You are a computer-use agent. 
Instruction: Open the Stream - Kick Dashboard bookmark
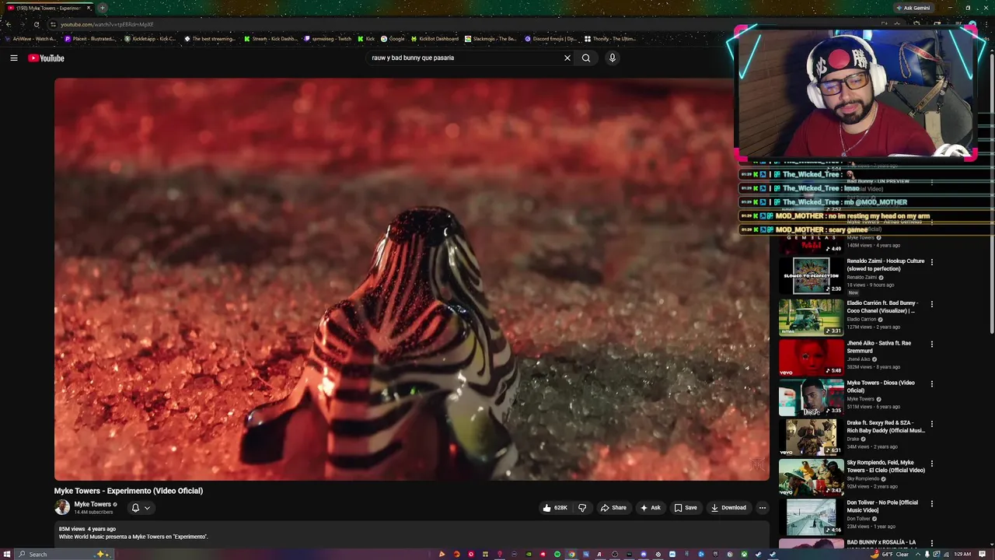(271, 38)
